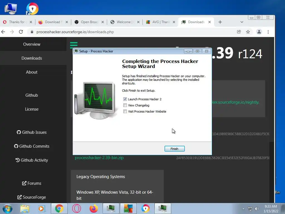The height and width of the screenshot is (214, 285).
Task: Open the share page icon in the address bar
Action: [239, 32]
